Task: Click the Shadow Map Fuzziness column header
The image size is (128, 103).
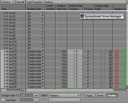Action: (75, 7)
